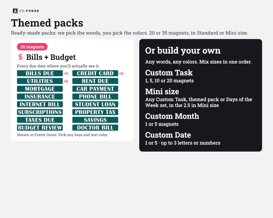Click the ×3 count next to BILLS DUE

pos(66,73)
